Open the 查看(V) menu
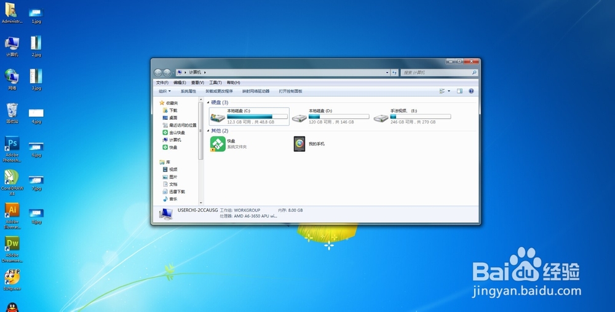 (197, 82)
